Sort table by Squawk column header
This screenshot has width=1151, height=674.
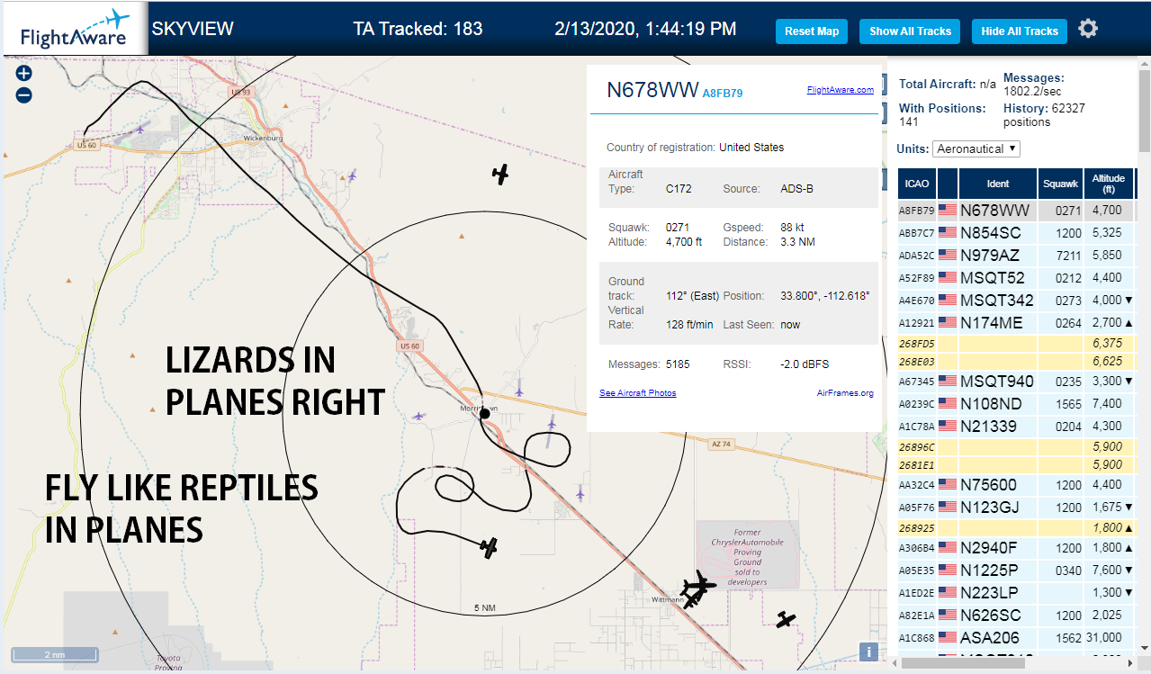pyautogui.click(x=1059, y=184)
